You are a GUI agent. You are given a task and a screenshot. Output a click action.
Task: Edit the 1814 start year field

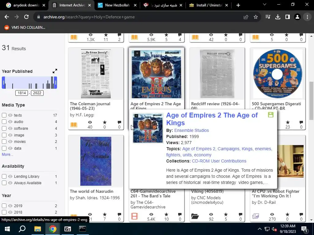(22, 93)
